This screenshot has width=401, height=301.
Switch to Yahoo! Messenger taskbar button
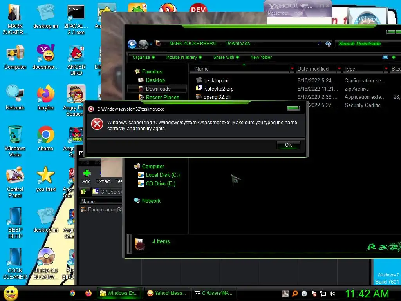[168, 293]
